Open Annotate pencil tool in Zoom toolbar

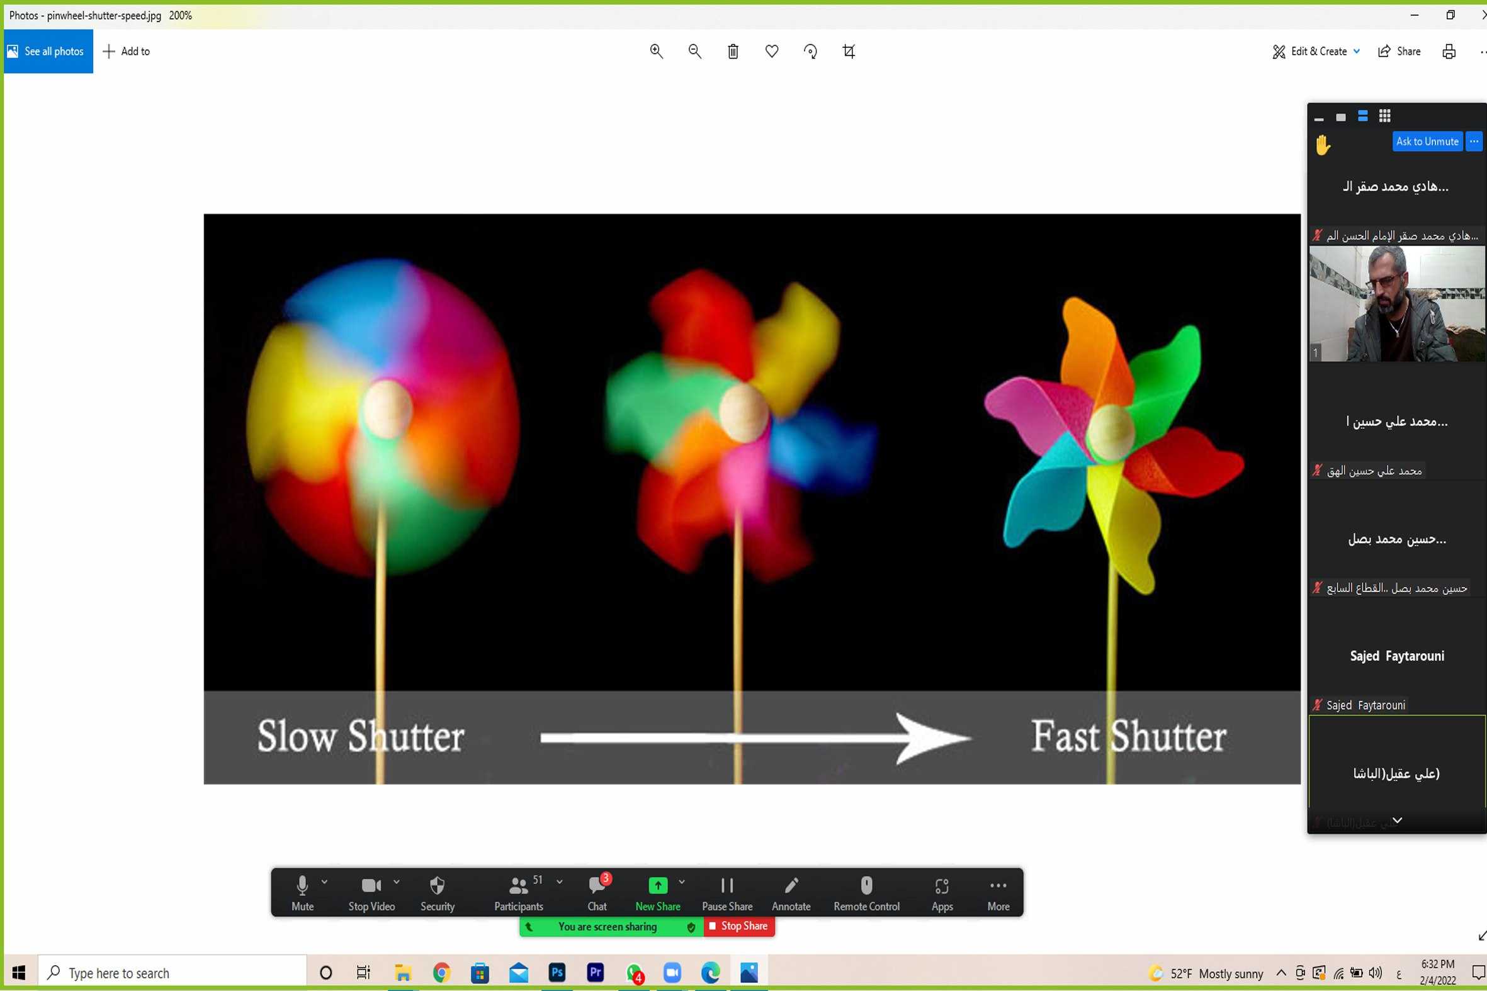790,892
